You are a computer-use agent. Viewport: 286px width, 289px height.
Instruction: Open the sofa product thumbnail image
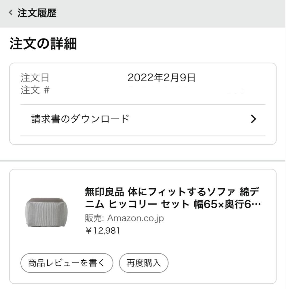pos(46,212)
